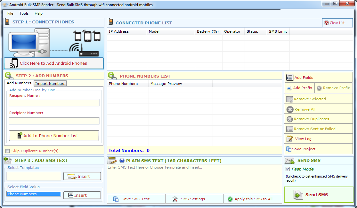This screenshot has width=357, height=208.
Task: Click Clear List button text
Action: pyautogui.click(x=337, y=23)
